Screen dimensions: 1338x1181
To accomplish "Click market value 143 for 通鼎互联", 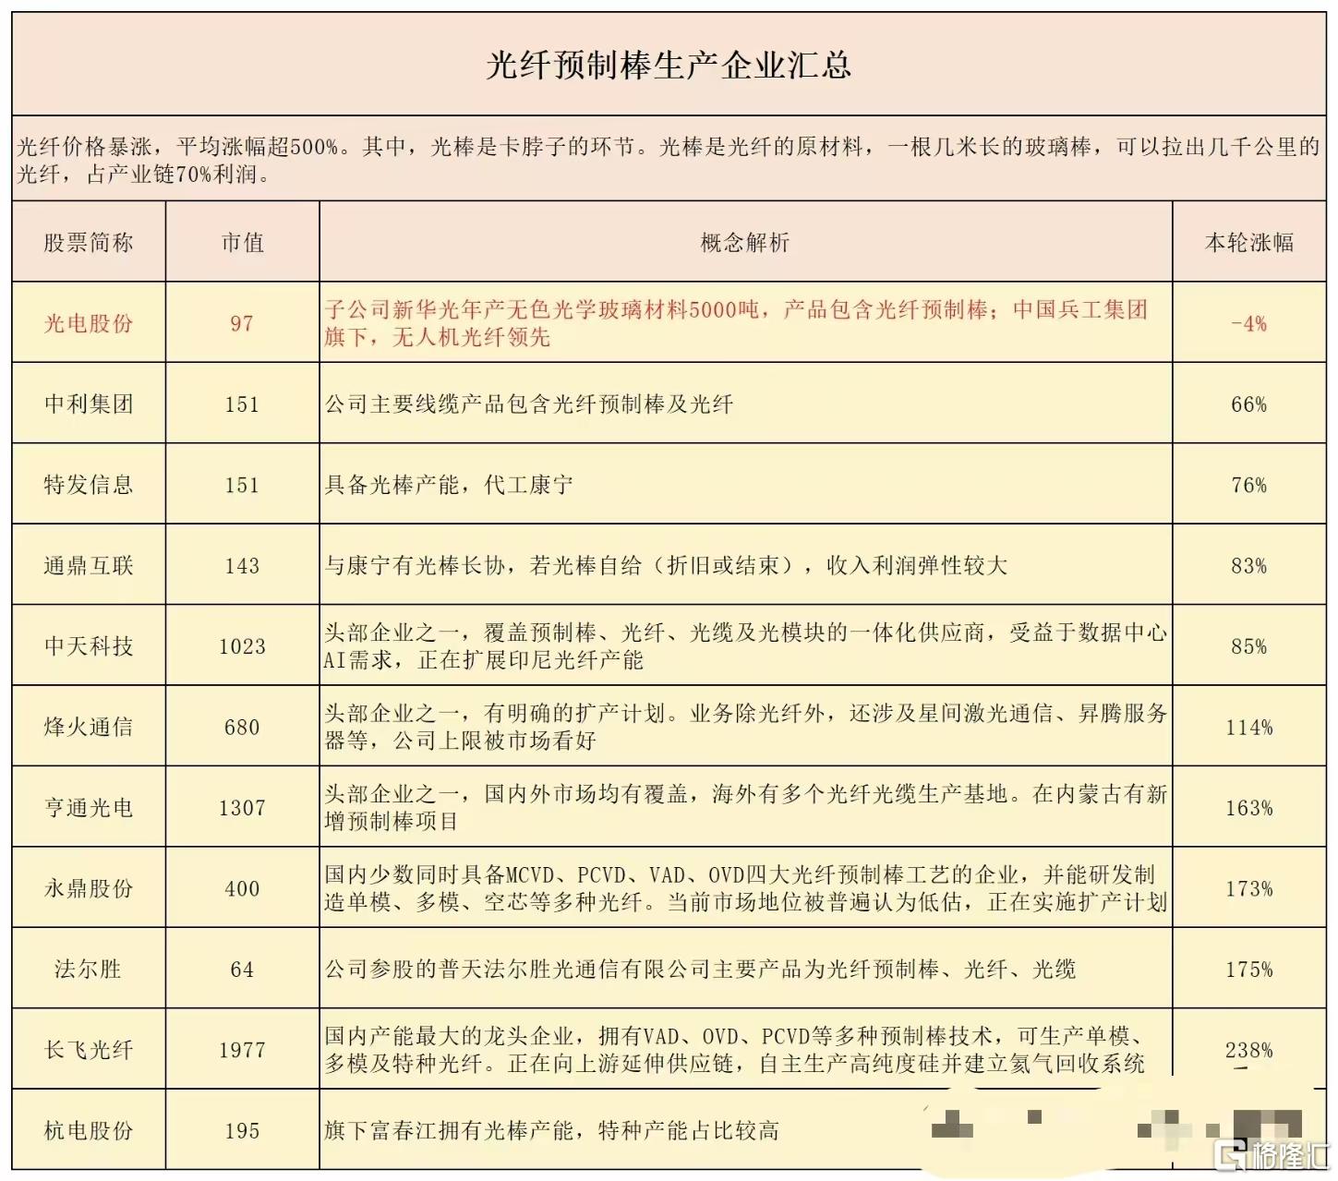I will pos(242,566).
